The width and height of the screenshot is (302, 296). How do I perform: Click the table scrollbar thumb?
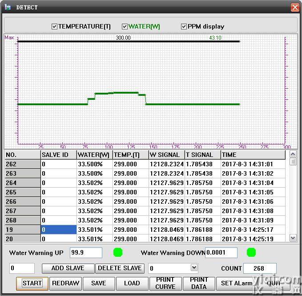pyautogui.click(x=293, y=162)
